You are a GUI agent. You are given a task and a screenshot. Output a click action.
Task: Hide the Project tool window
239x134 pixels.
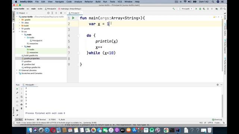click(x=65, y=13)
